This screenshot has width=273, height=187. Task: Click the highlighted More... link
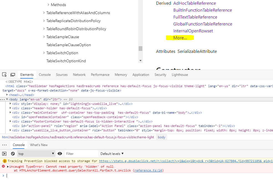(180, 38)
